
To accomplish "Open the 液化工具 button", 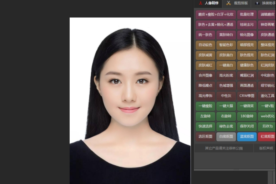I will pyautogui.click(x=267, y=96).
